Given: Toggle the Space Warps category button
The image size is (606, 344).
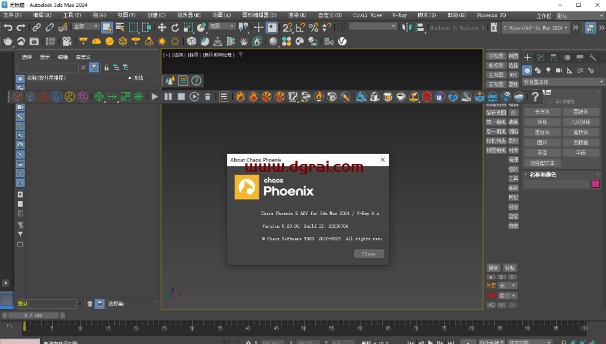Looking at the screenshot, I should 580,70.
